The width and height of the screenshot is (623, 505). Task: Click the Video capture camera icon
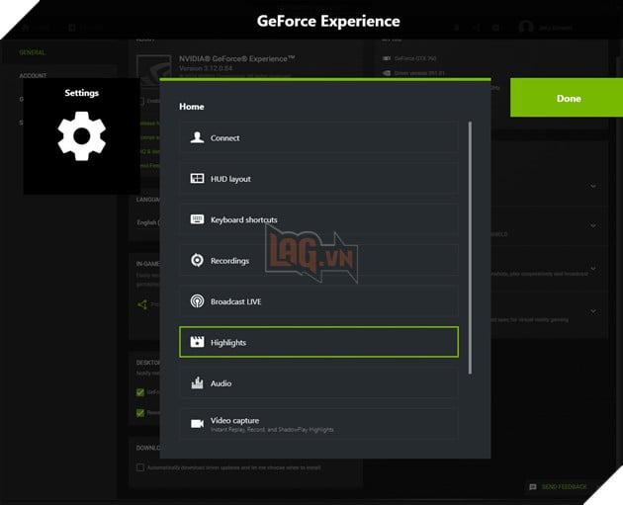tap(197, 424)
